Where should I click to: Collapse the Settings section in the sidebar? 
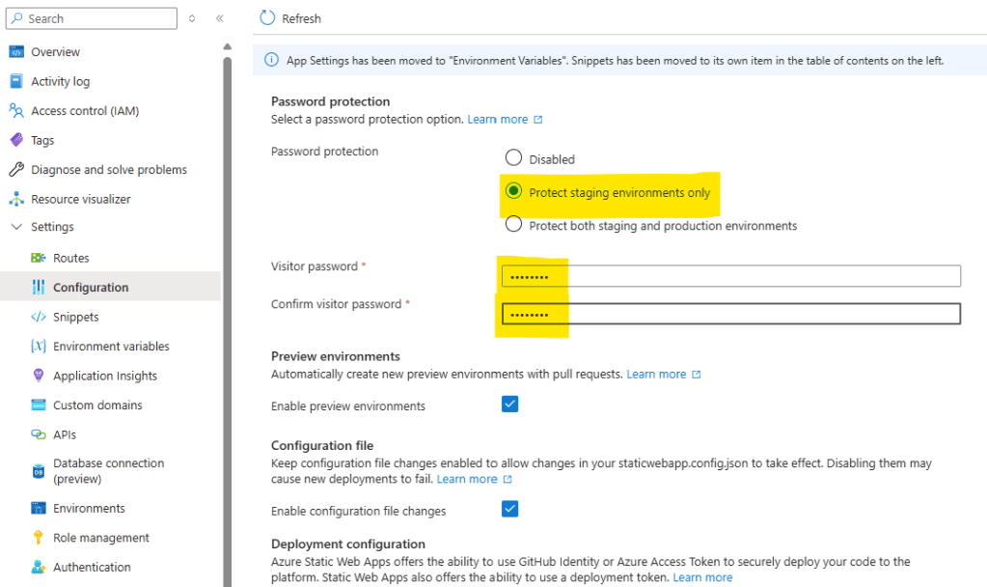point(15,227)
